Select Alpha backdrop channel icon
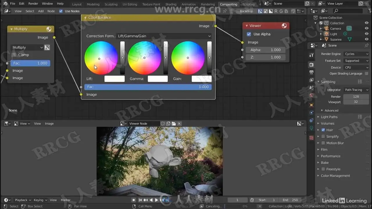 click(271, 11)
